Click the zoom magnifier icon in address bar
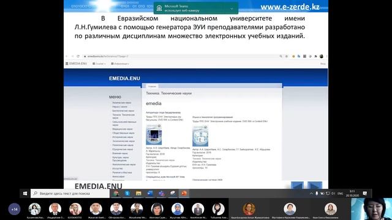 coord(281,56)
